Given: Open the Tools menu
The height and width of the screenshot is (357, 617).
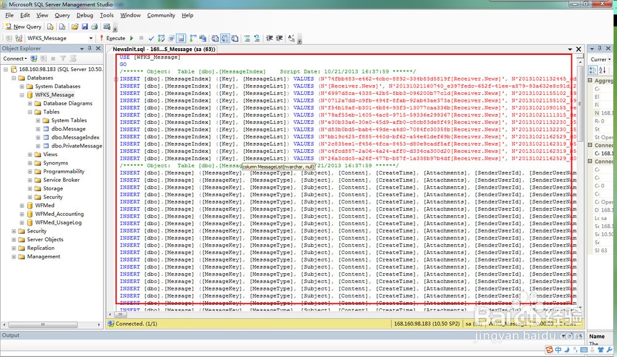Looking at the screenshot, I should tap(107, 15).
